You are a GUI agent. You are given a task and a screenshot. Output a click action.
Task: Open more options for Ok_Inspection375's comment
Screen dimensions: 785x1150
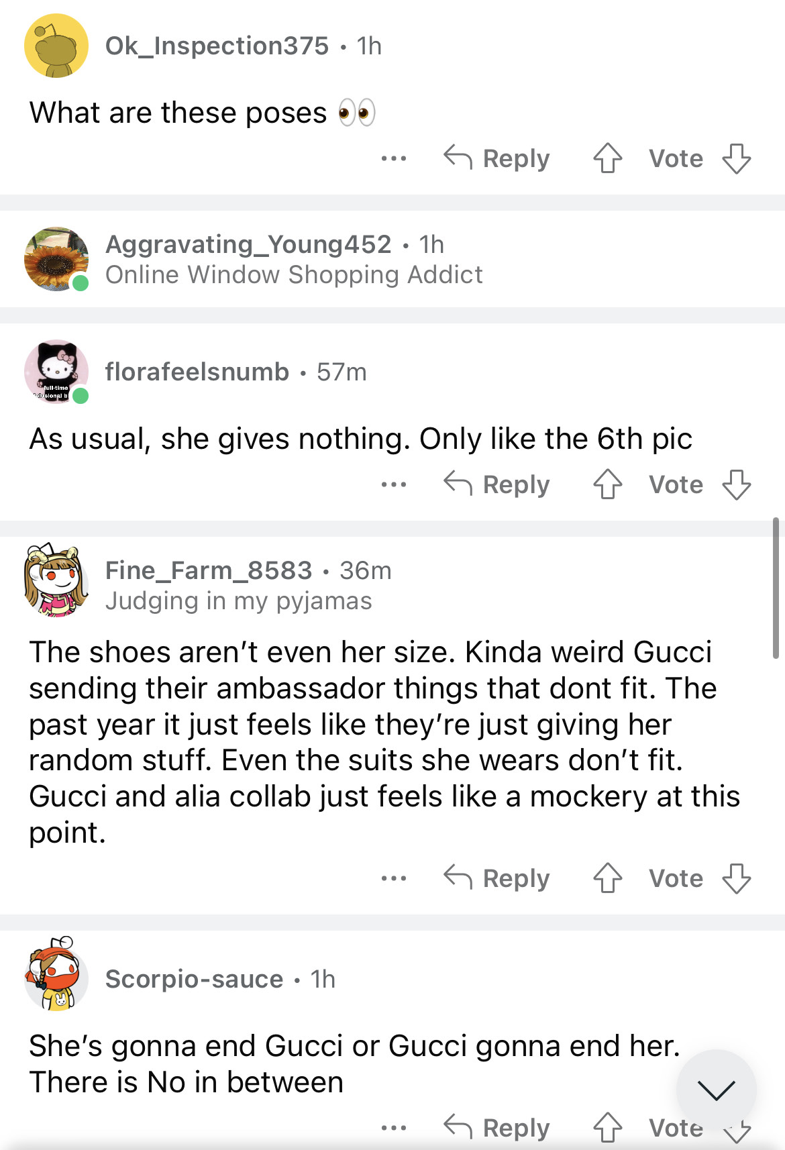point(393,159)
